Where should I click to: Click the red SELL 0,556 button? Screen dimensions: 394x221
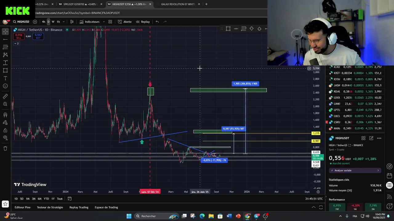click(x=18, y=36)
